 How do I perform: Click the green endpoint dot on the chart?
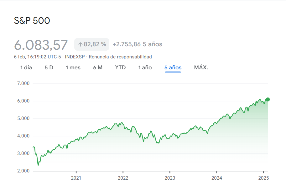tap(268, 99)
